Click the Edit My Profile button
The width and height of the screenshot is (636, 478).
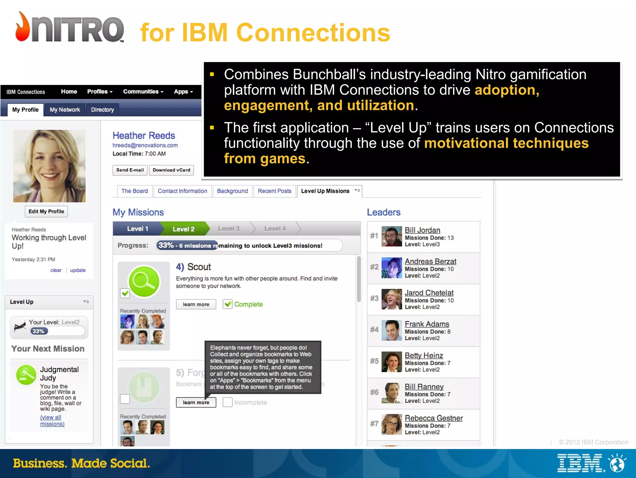(46, 211)
